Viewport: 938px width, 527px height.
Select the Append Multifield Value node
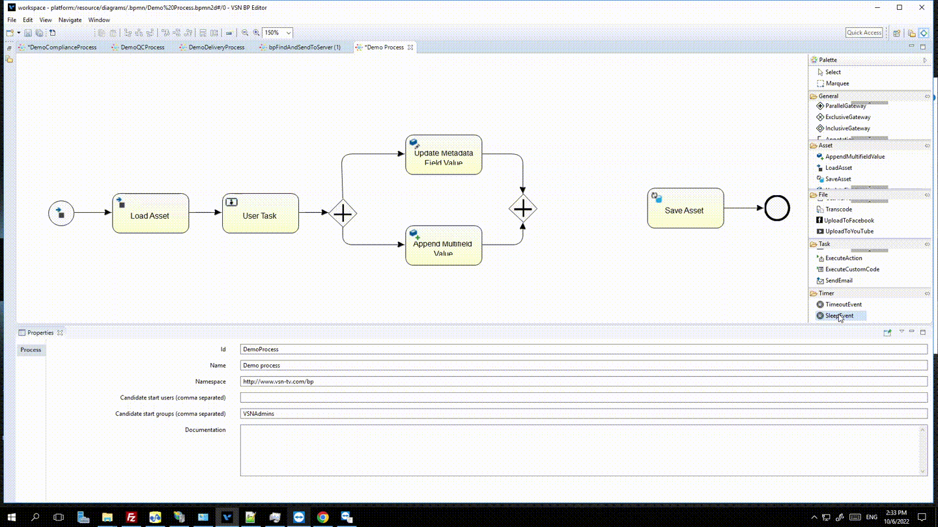click(x=444, y=245)
